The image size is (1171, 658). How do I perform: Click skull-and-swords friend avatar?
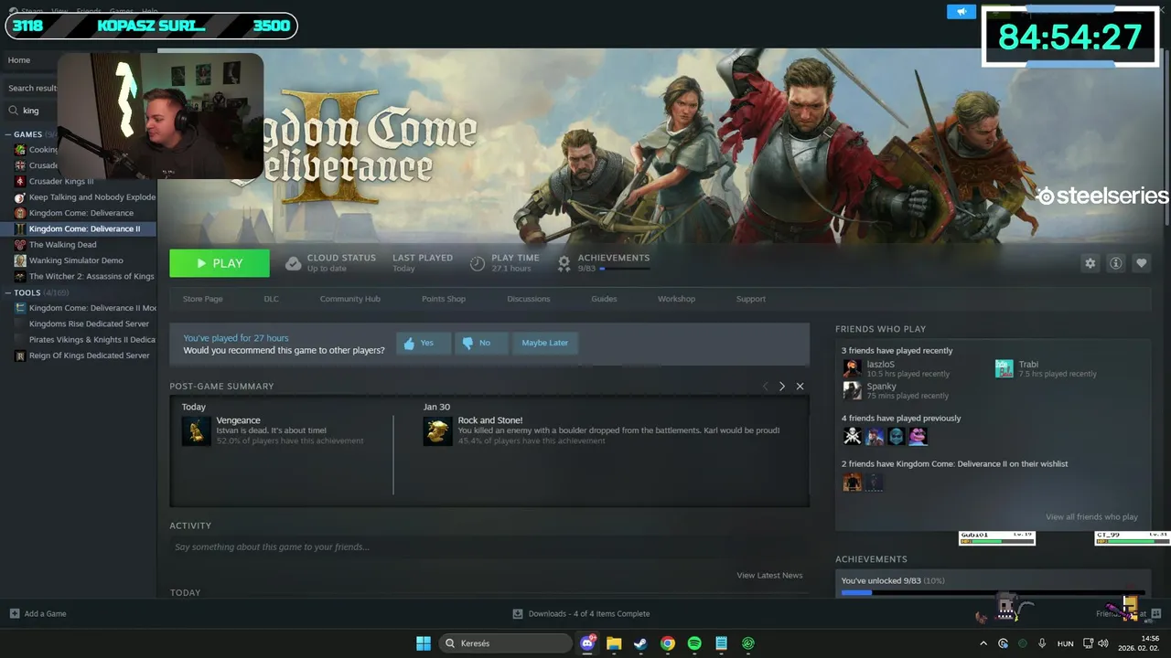(x=852, y=436)
